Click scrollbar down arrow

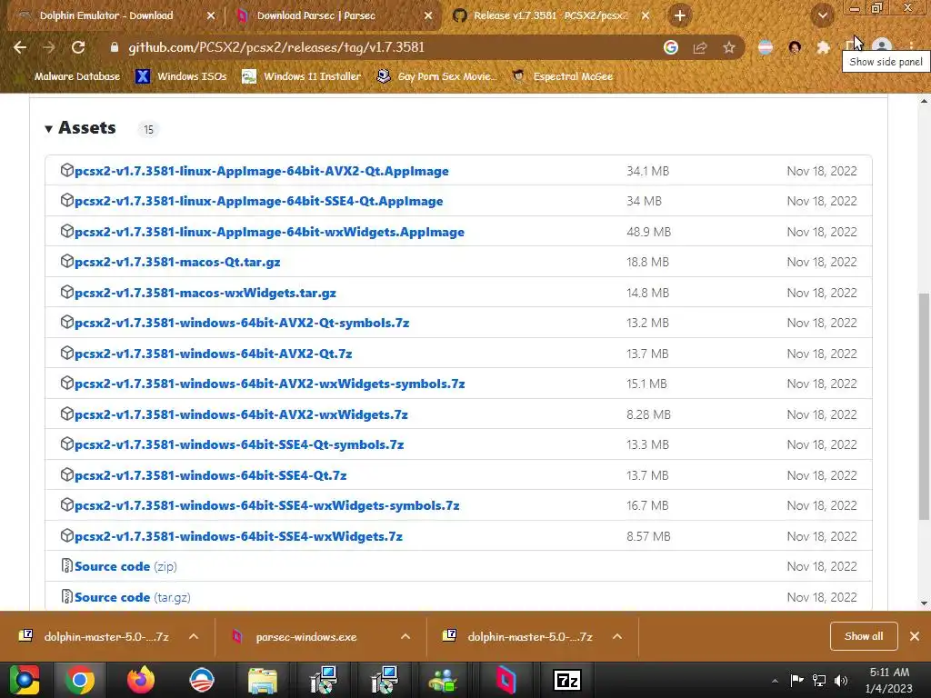coord(924,603)
